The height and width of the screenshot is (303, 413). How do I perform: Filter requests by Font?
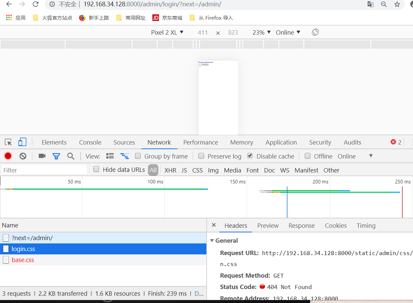253,170
